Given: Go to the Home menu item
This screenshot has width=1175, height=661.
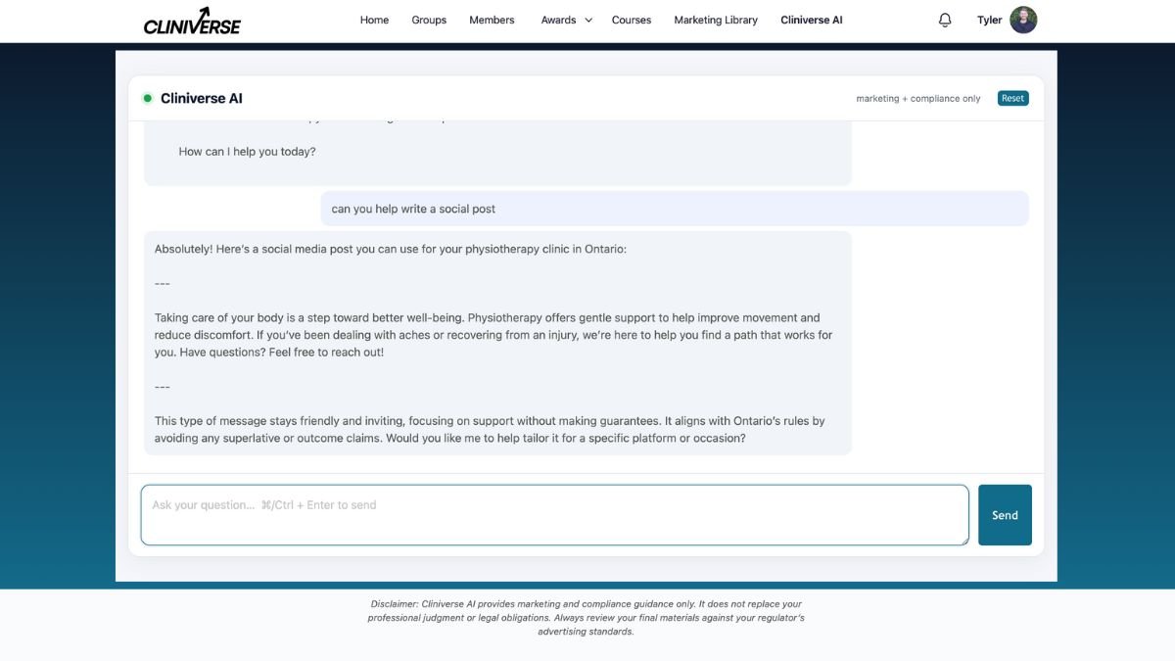Looking at the screenshot, I should [x=374, y=20].
